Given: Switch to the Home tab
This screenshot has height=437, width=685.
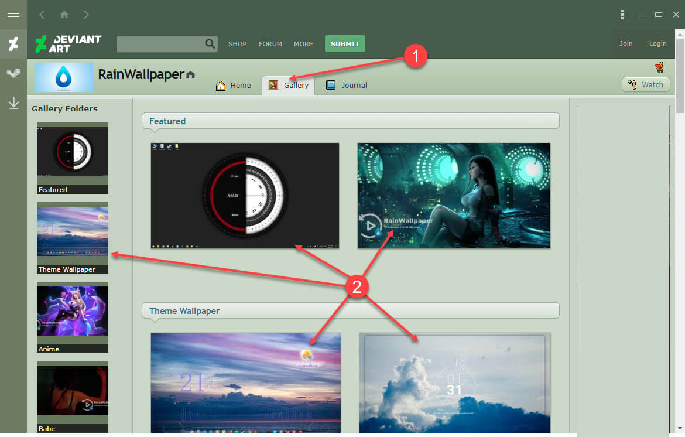Looking at the screenshot, I should [234, 85].
